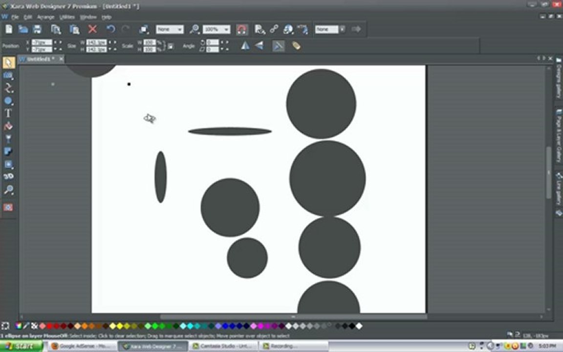
Task: Toggle magnetic snap to objects
Action: pyautogui.click(x=241, y=29)
